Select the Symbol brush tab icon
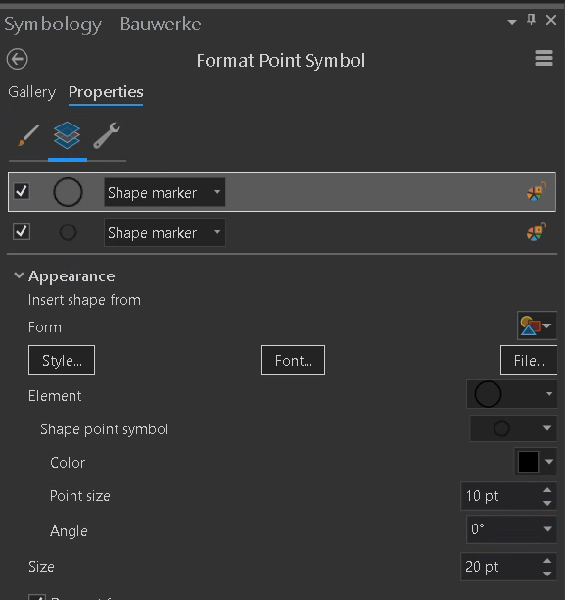This screenshot has height=600, width=565. tap(28, 135)
